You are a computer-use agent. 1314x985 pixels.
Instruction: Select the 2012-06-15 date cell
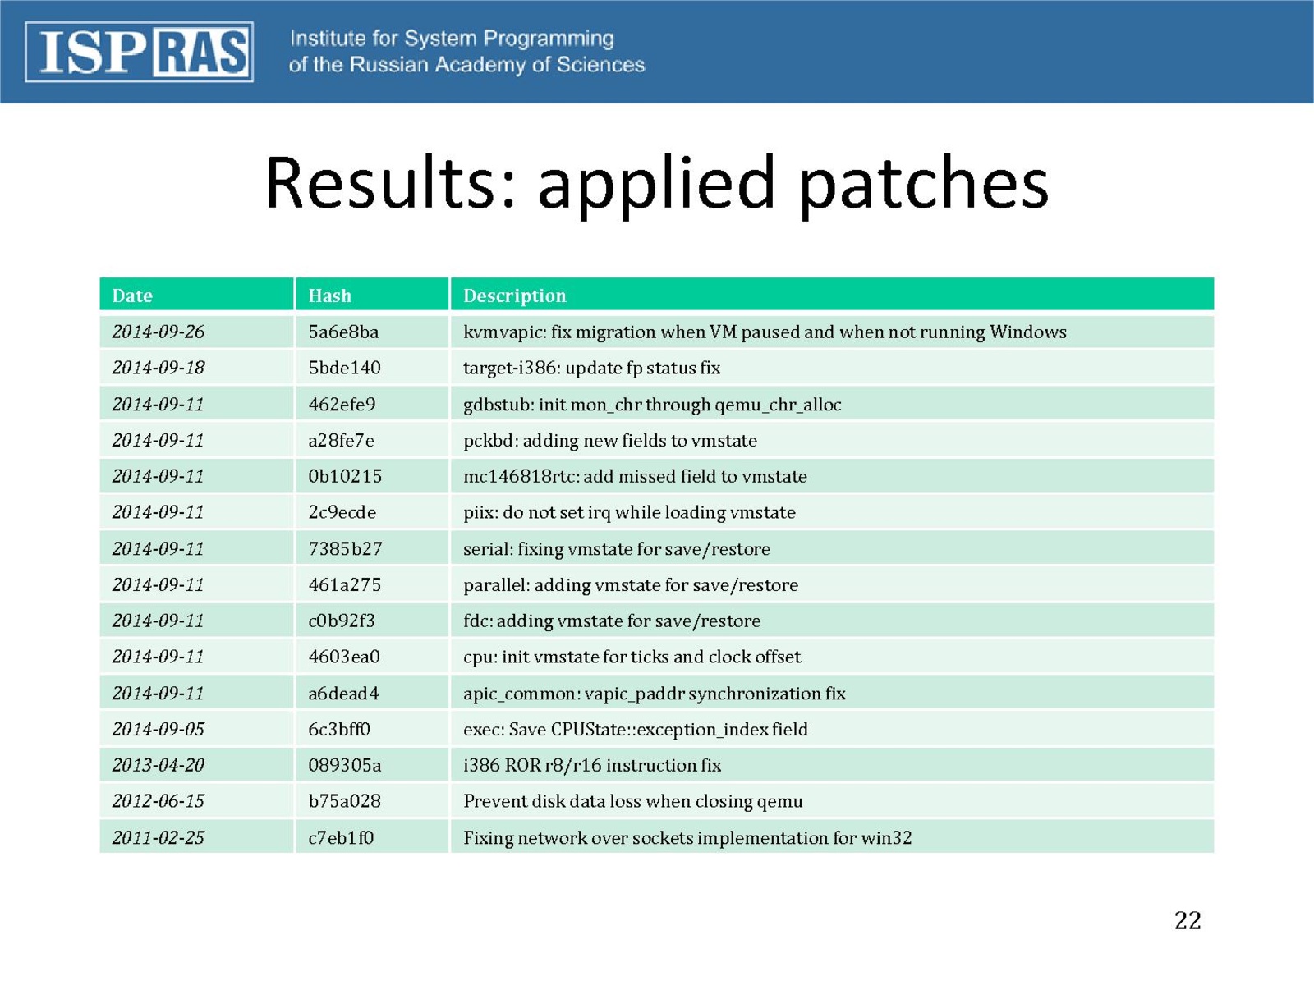[x=159, y=801]
